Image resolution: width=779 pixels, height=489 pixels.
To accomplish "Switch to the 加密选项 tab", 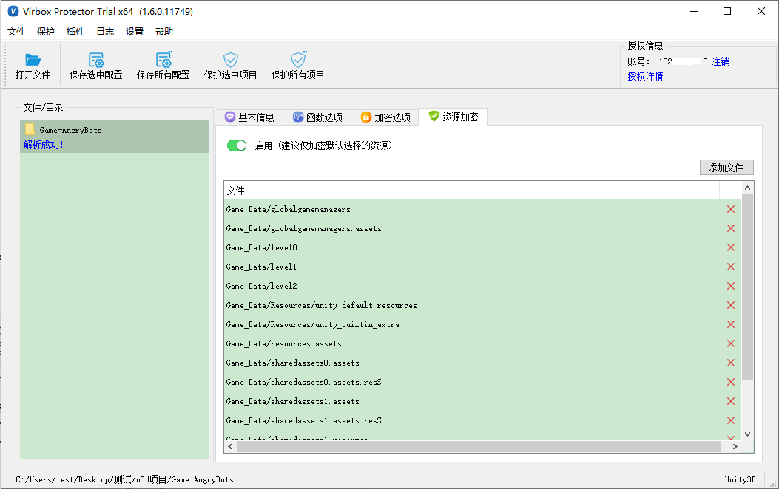I will click(x=385, y=117).
